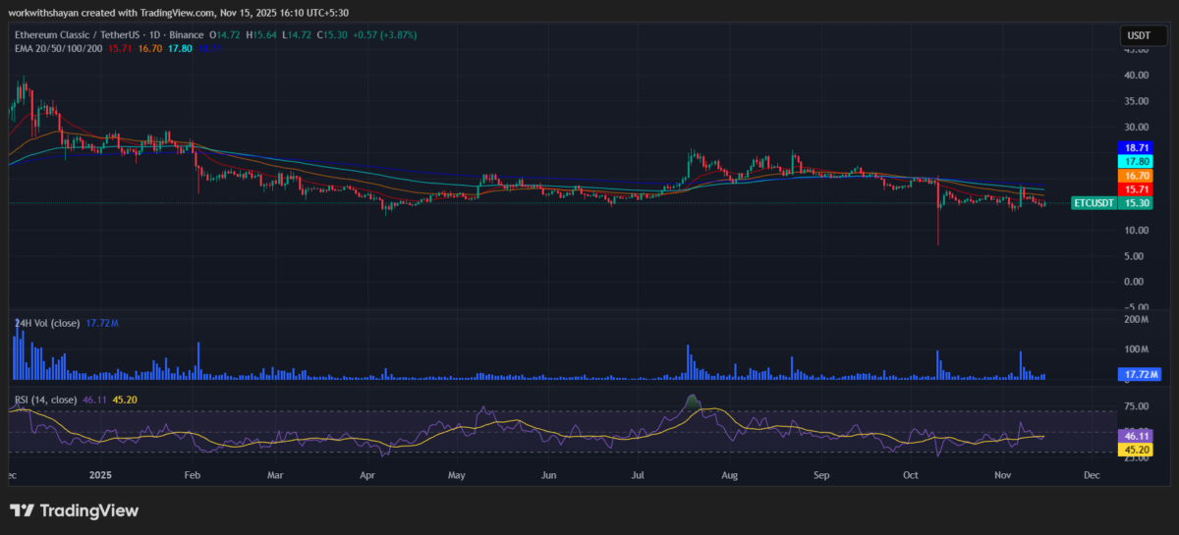Click the yellow 45.20 value in RSI legend

coord(124,400)
